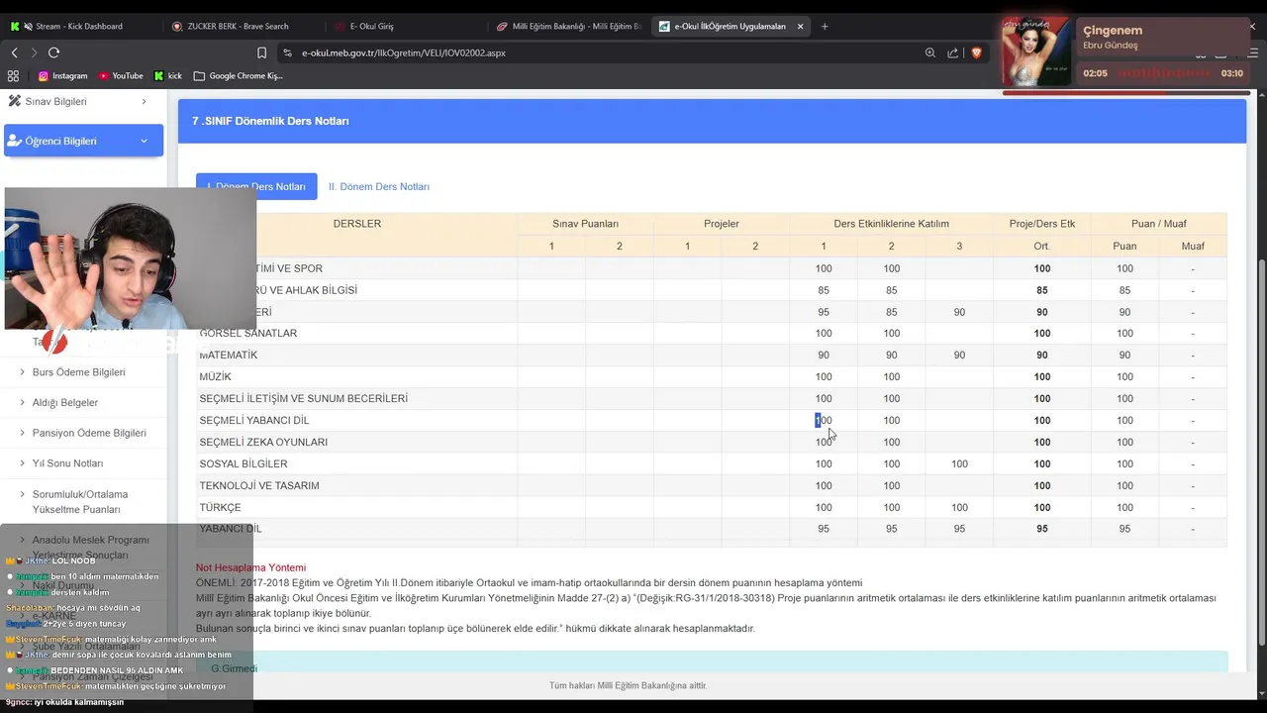This screenshot has width=1267, height=713.
Task: Click the SEÇMELİ ZEKA OYUNLARI row label
Action: coord(263,443)
